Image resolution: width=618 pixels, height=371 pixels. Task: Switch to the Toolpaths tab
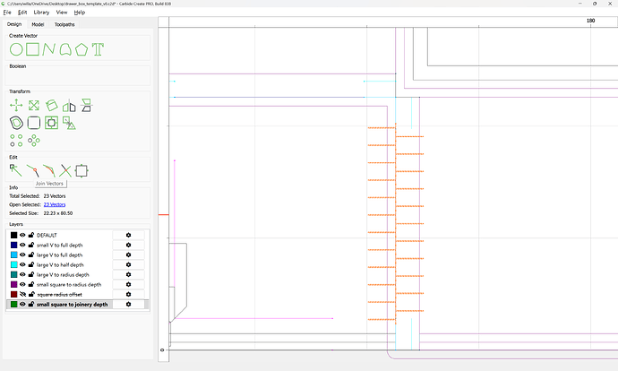click(64, 24)
